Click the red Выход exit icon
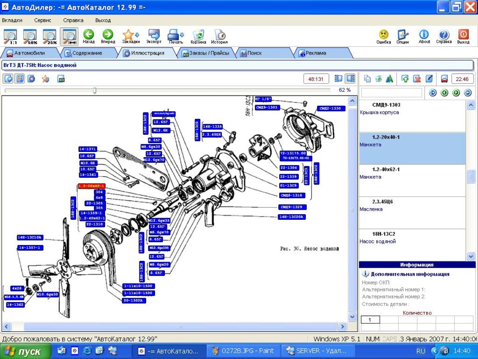 click(x=463, y=37)
